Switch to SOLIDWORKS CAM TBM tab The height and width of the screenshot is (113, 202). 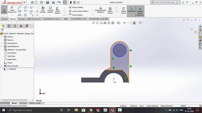point(98,19)
